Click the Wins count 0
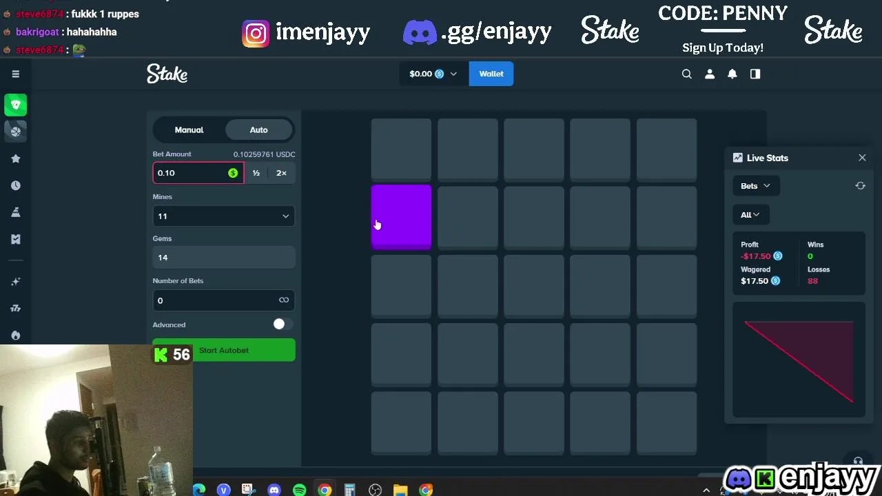This screenshot has width=882, height=496. tap(810, 256)
